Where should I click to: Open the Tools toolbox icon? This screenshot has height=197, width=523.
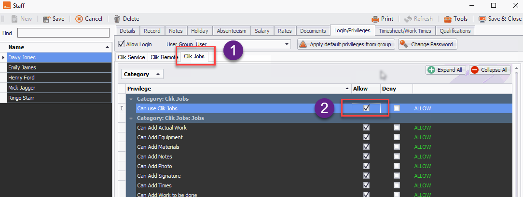(x=447, y=19)
